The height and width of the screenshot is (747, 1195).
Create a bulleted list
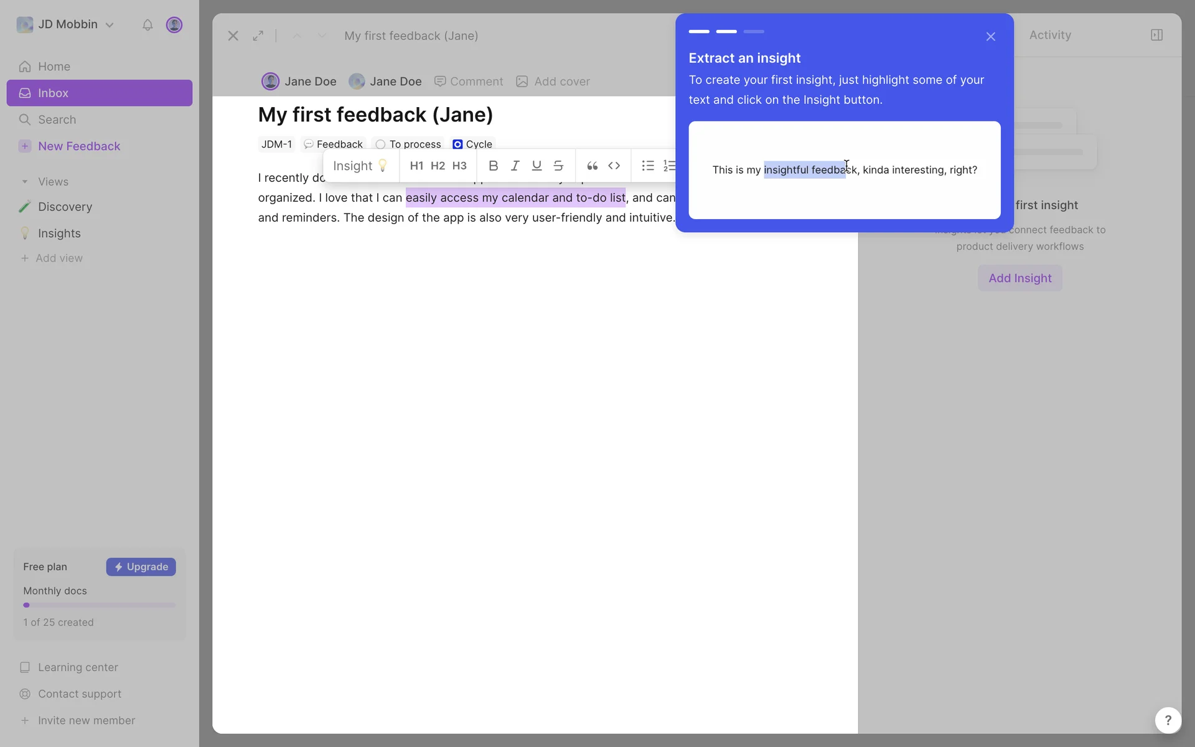click(x=648, y=166)
